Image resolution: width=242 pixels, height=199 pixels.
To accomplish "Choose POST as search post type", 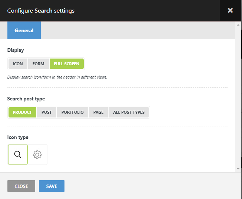I will pos(47,112).
